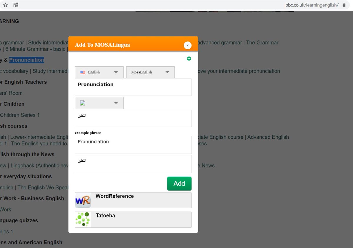
Task: Open the MosaEnglish app dropdown
Action: [150, 72]
